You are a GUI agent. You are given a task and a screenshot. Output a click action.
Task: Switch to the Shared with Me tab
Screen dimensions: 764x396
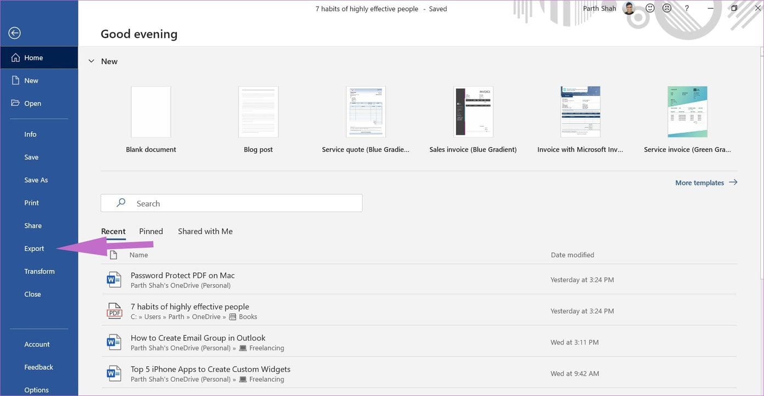pyautogui.click(x=205, y=231)
